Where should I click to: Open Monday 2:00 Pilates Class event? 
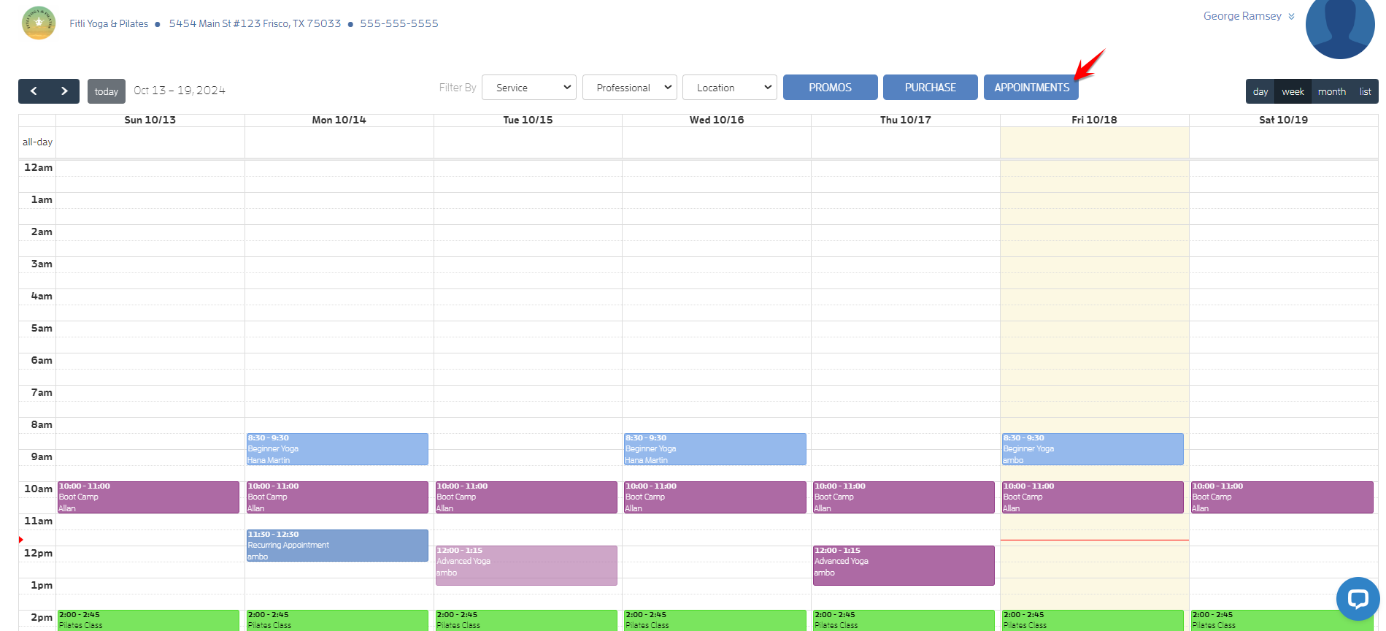337,620
